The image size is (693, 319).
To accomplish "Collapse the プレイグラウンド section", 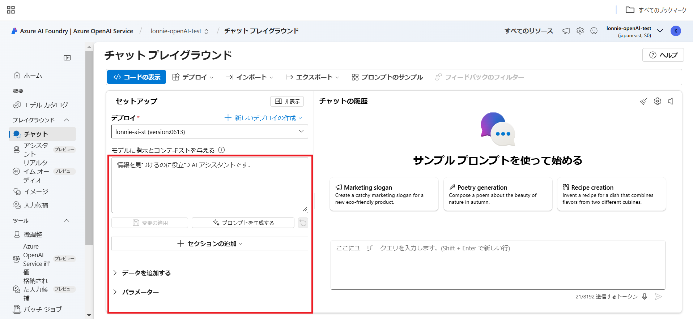I will pyautogui.click(x=67, y=120).
